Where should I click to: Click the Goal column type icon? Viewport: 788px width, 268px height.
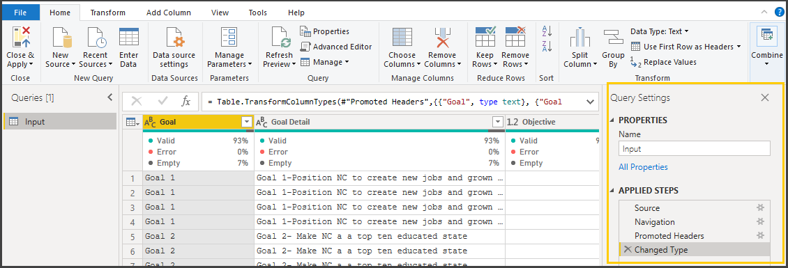[x=150, y=122]
